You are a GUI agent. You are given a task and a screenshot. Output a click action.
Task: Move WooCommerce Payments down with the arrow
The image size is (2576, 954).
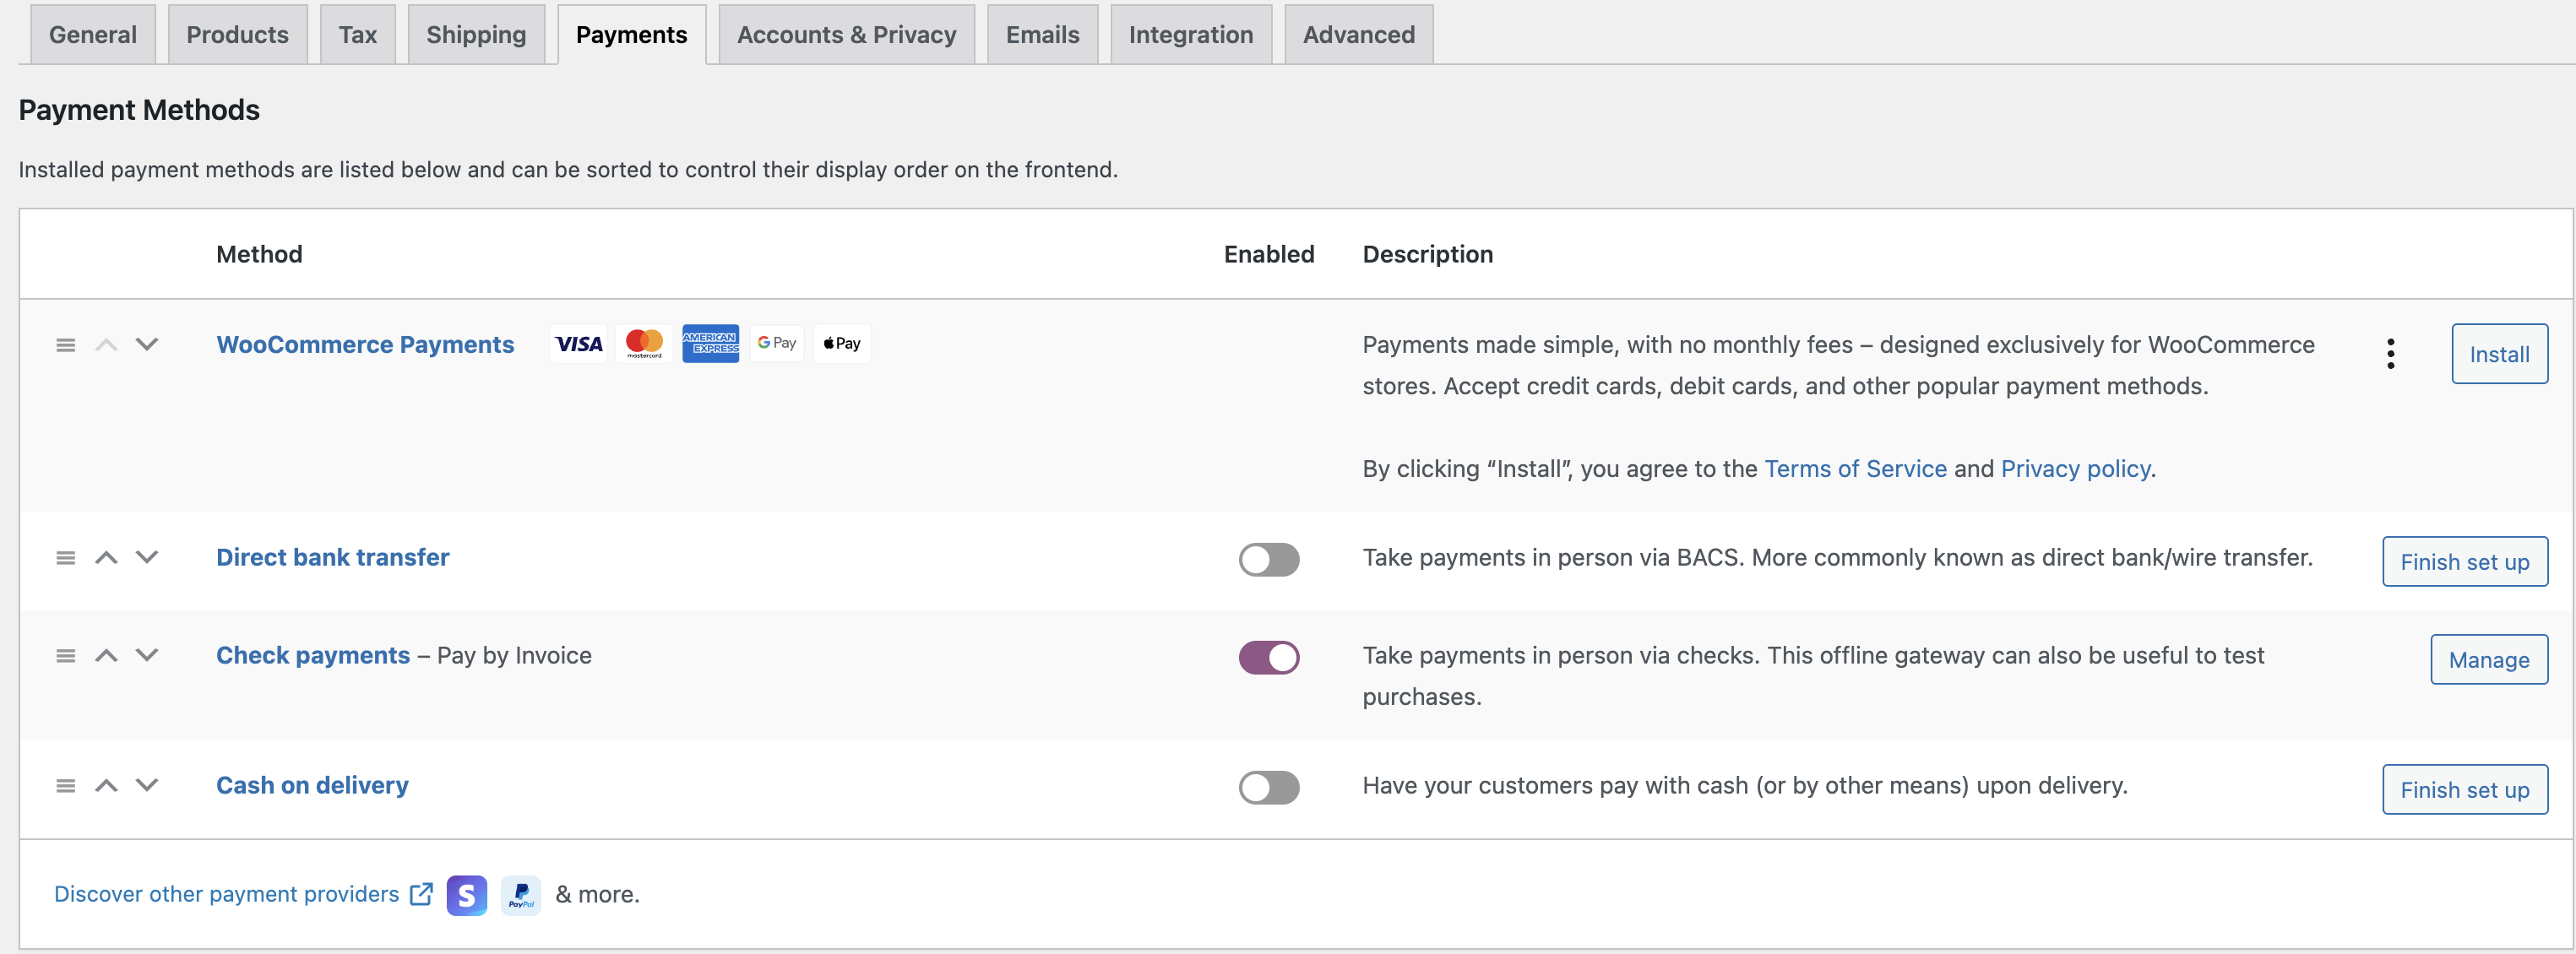147,345
